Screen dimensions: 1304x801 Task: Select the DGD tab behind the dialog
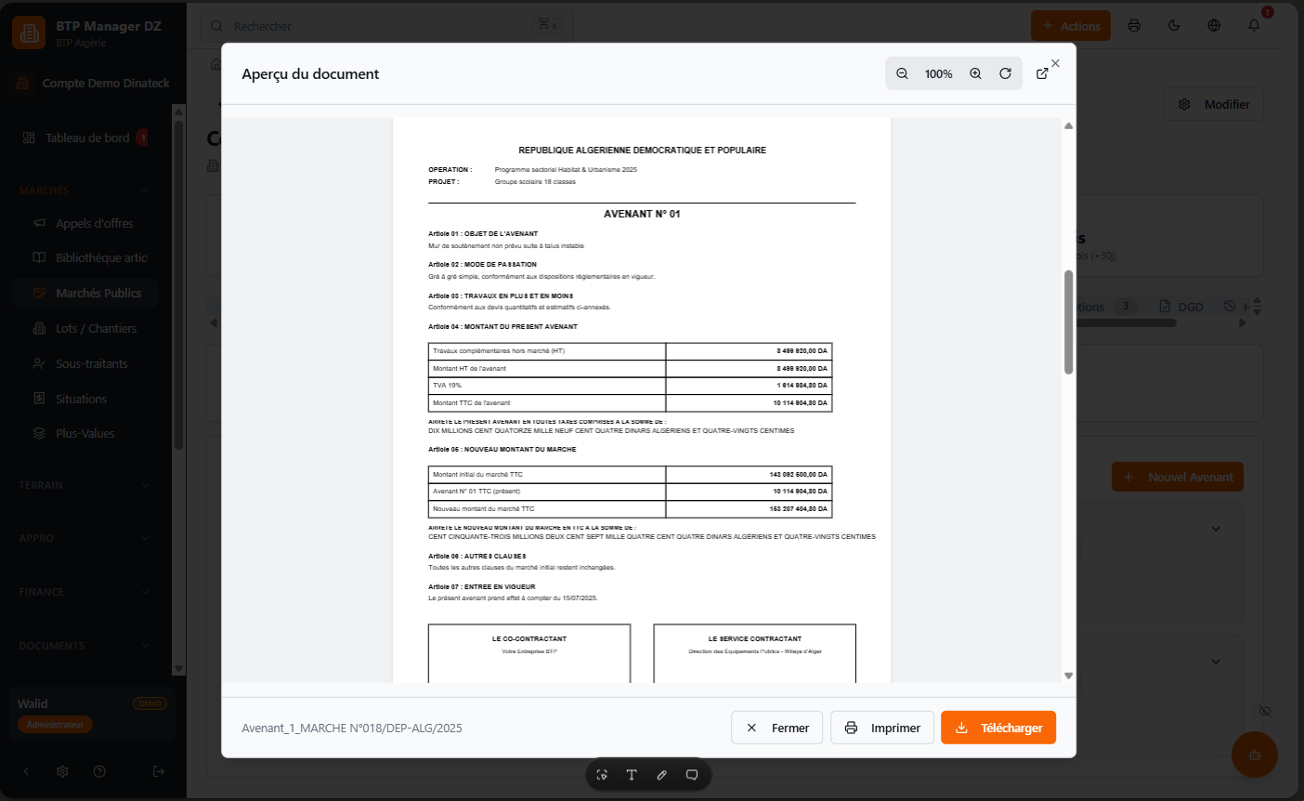click(1181, 307)
